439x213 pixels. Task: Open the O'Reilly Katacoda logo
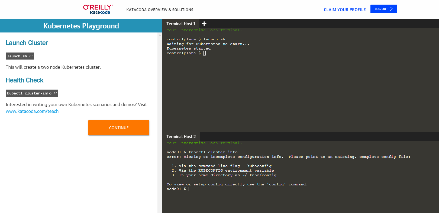tap(98, 9)
